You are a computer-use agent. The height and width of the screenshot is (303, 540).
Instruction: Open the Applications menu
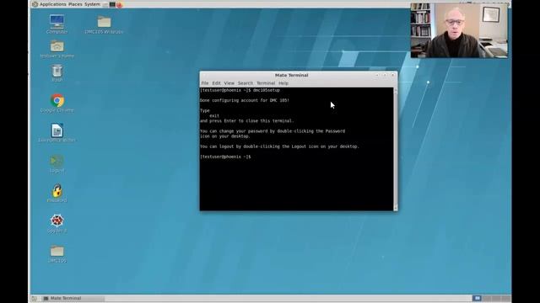point(52,4)
